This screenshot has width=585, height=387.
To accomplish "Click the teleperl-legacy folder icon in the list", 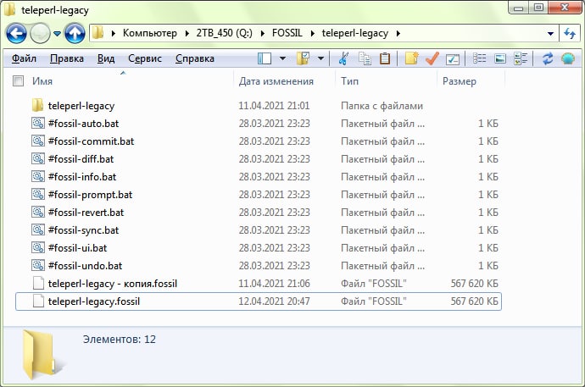I will [x=37, y=105].
